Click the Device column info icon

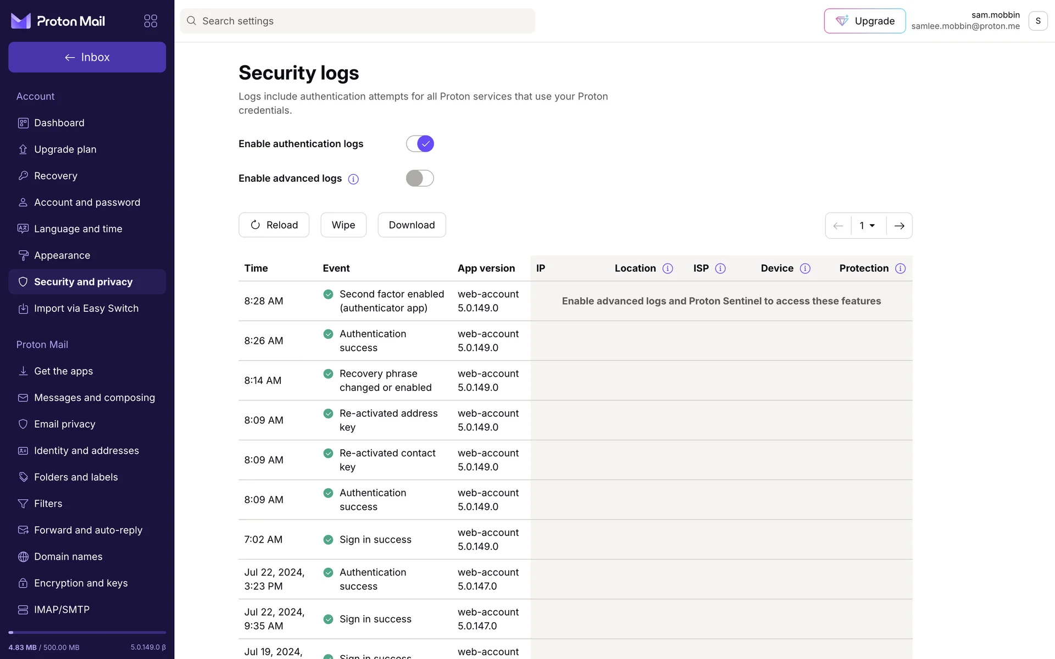point(805,269)
